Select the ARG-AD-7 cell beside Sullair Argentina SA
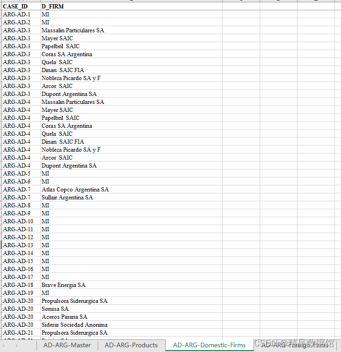This screenshot has width=341, height=352. click(21, 198)
